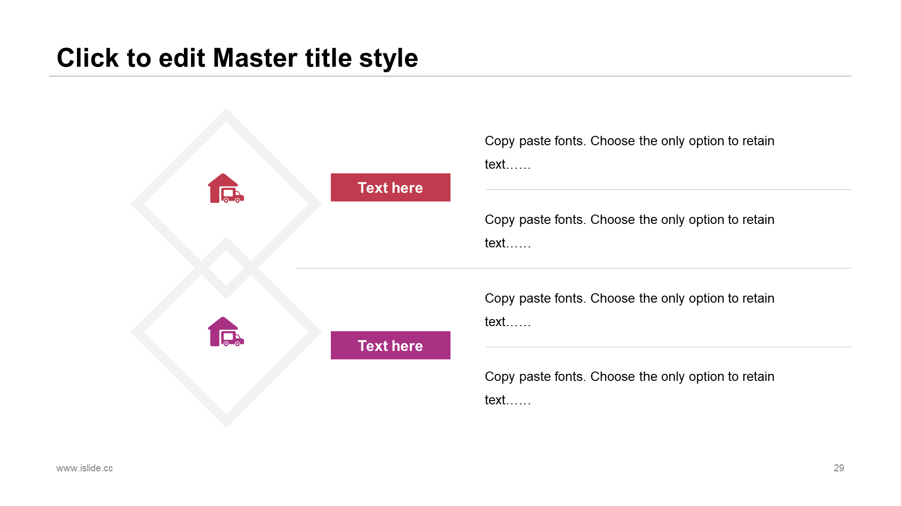Screen dimensions: 901x506
Task: Click the divider line below third paragraph
Action: (x=668, y=347)
